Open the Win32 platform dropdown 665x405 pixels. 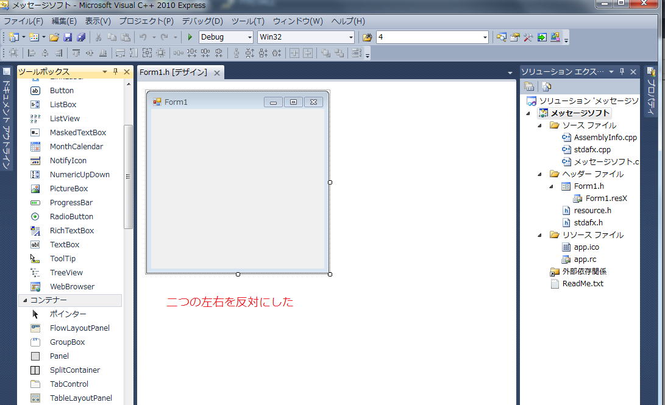coord(350,37)
